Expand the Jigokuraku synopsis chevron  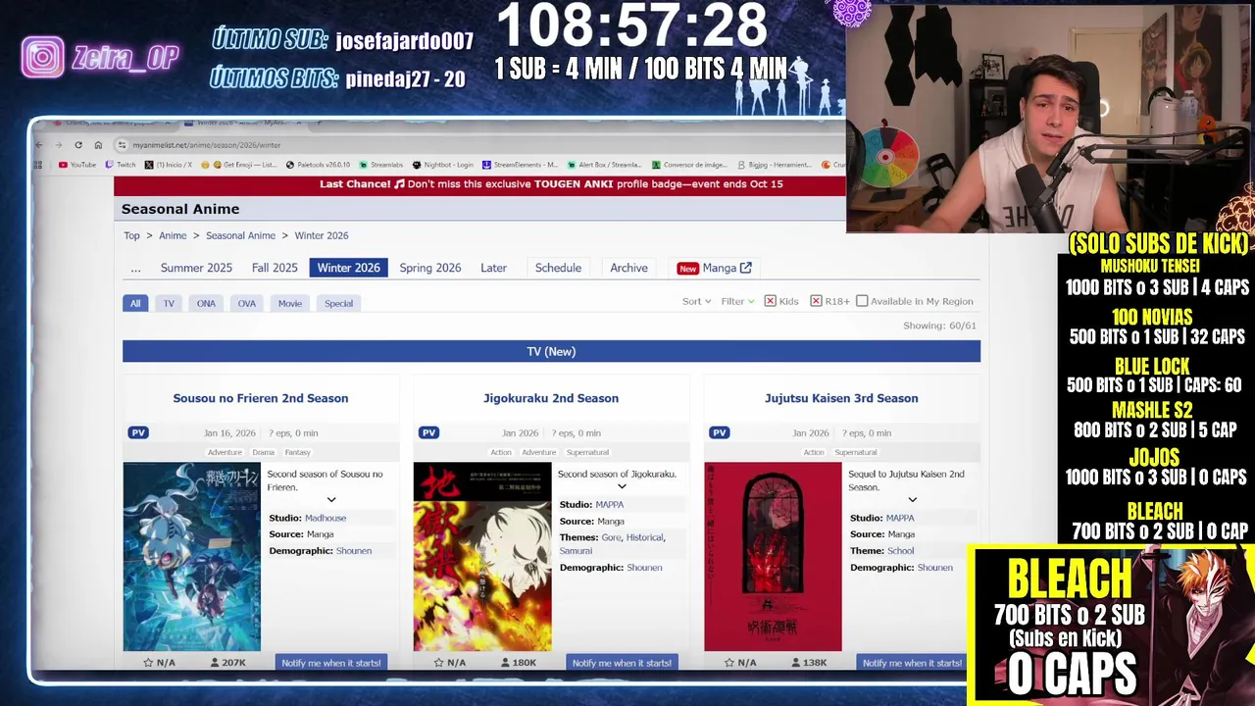click(x=622, y=486)
